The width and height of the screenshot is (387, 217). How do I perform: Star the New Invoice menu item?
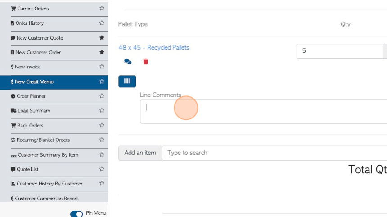(x=102, y=67)
